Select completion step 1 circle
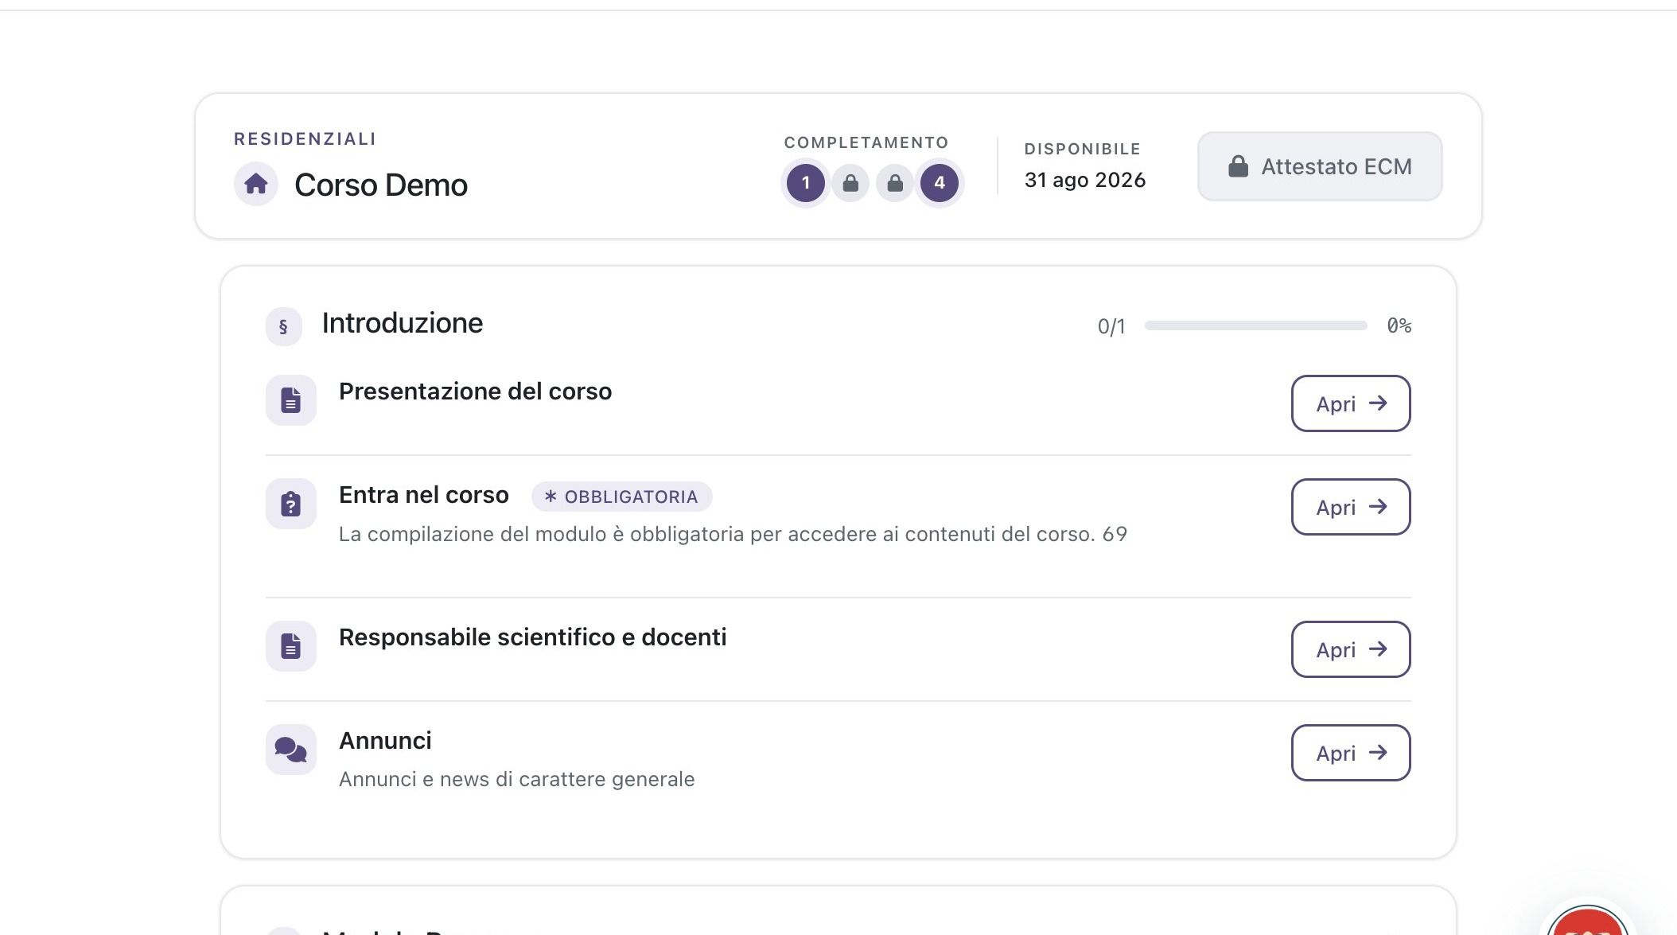 [806, 183]
